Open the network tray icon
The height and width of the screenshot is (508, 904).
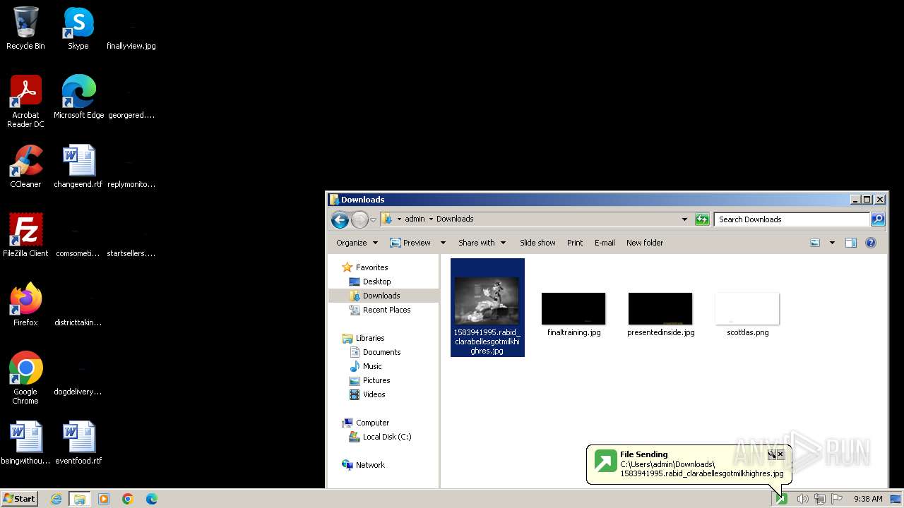click(x=820, y=499)
